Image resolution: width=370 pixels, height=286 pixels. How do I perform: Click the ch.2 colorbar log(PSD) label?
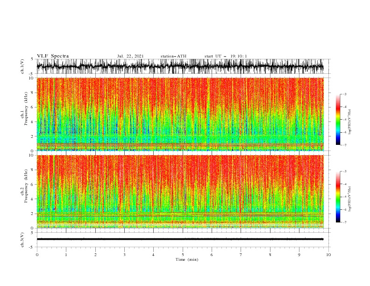pos(350,199)
